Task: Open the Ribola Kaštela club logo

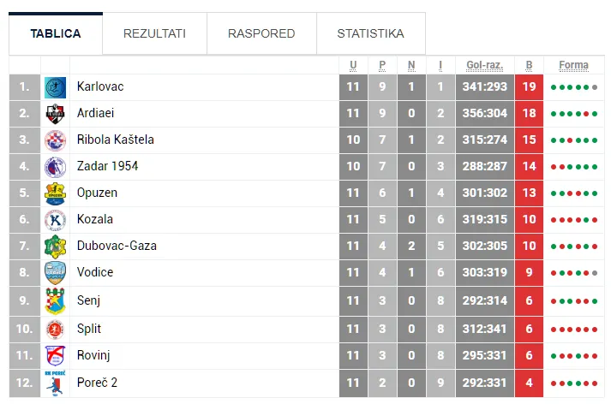Action: 55,140
